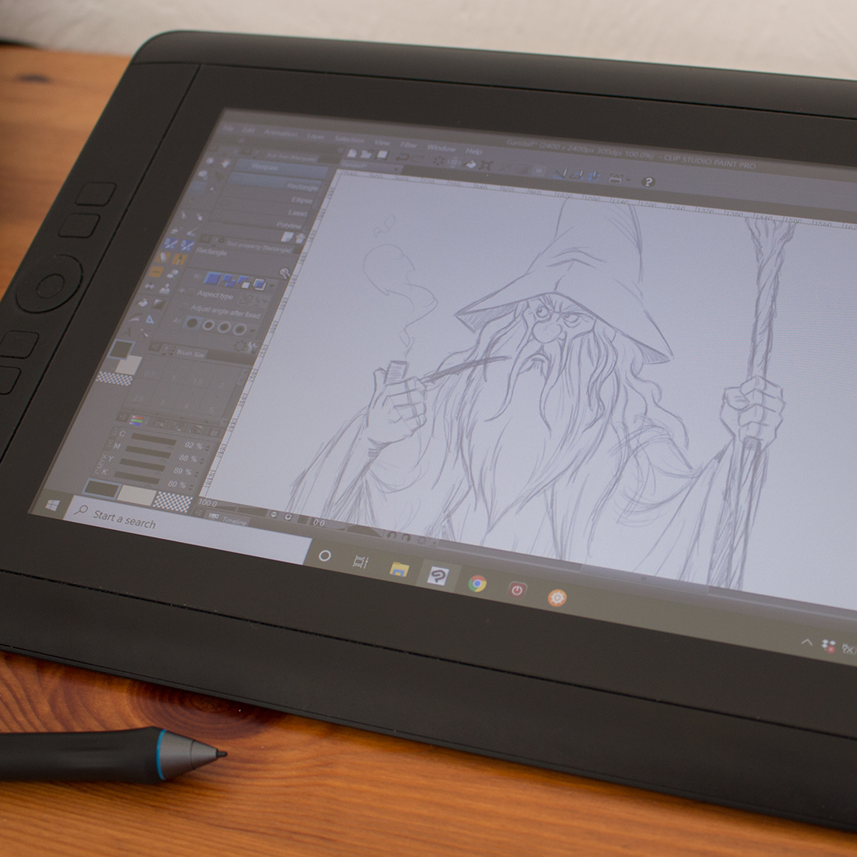The width and height of the screenshot is (857, 857).
Task: Click the duplicate sub tool page icon
Action: tap(287, 236)
